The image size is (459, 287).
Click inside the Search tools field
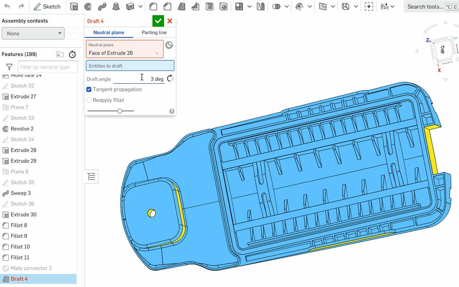tap(424, 7)
